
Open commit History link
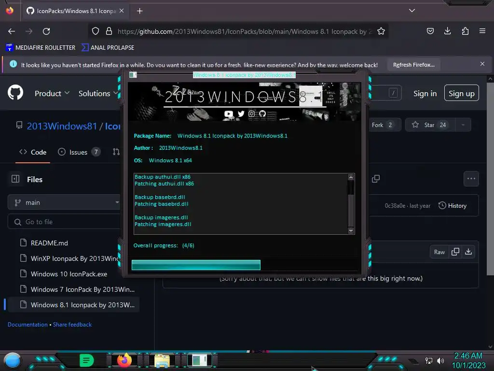point(453,206)
